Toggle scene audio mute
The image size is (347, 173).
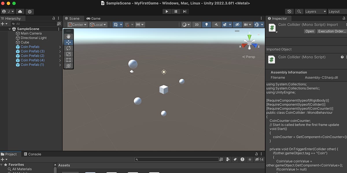tap(216, 25)
